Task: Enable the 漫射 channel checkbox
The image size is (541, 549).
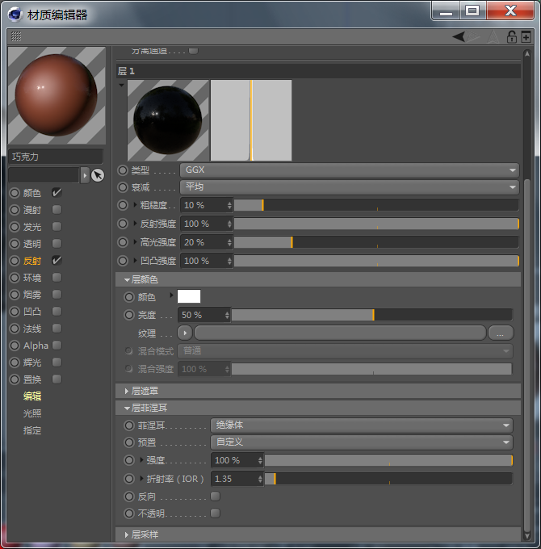Action: [x=57, y=210]
